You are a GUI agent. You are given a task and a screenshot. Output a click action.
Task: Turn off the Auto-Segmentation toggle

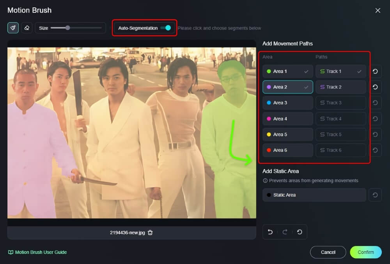166,28
